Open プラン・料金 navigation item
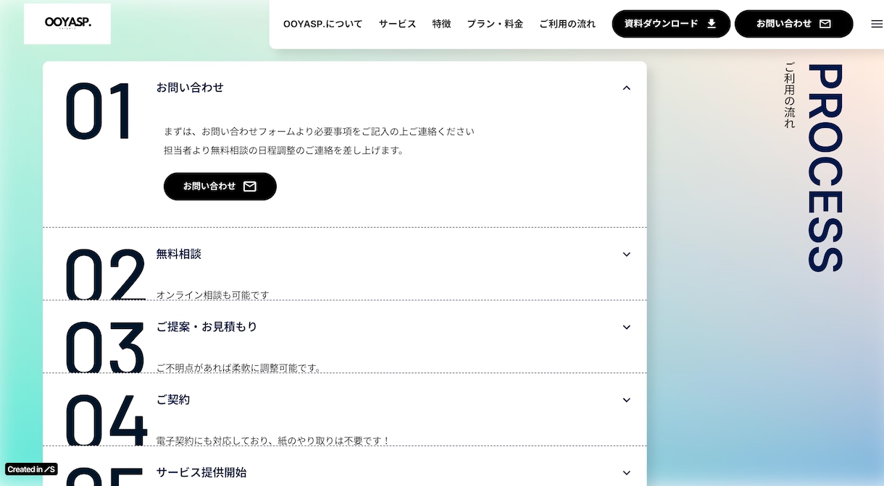This screenshot has height=486, width=884. pos(495,24)
